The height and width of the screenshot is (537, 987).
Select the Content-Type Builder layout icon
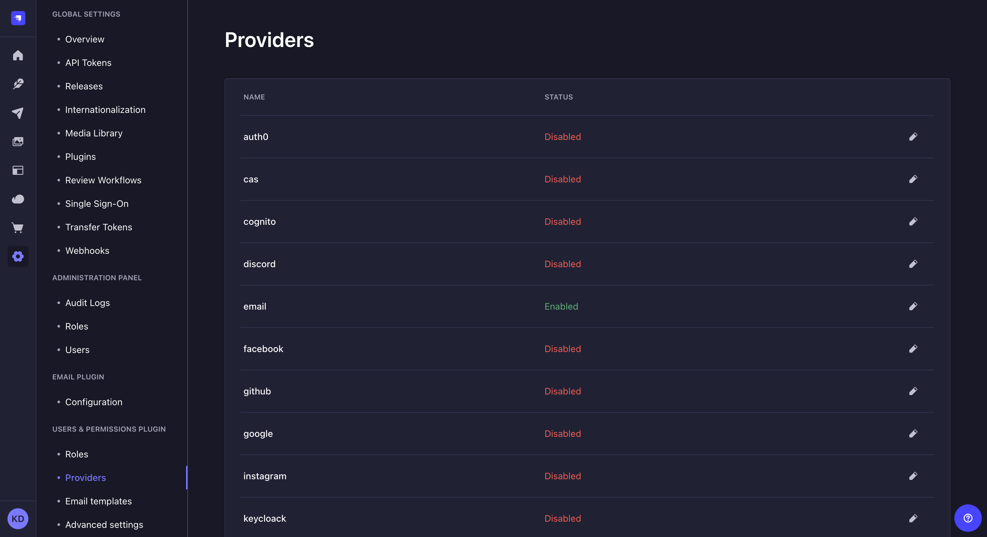click(18, 170)
